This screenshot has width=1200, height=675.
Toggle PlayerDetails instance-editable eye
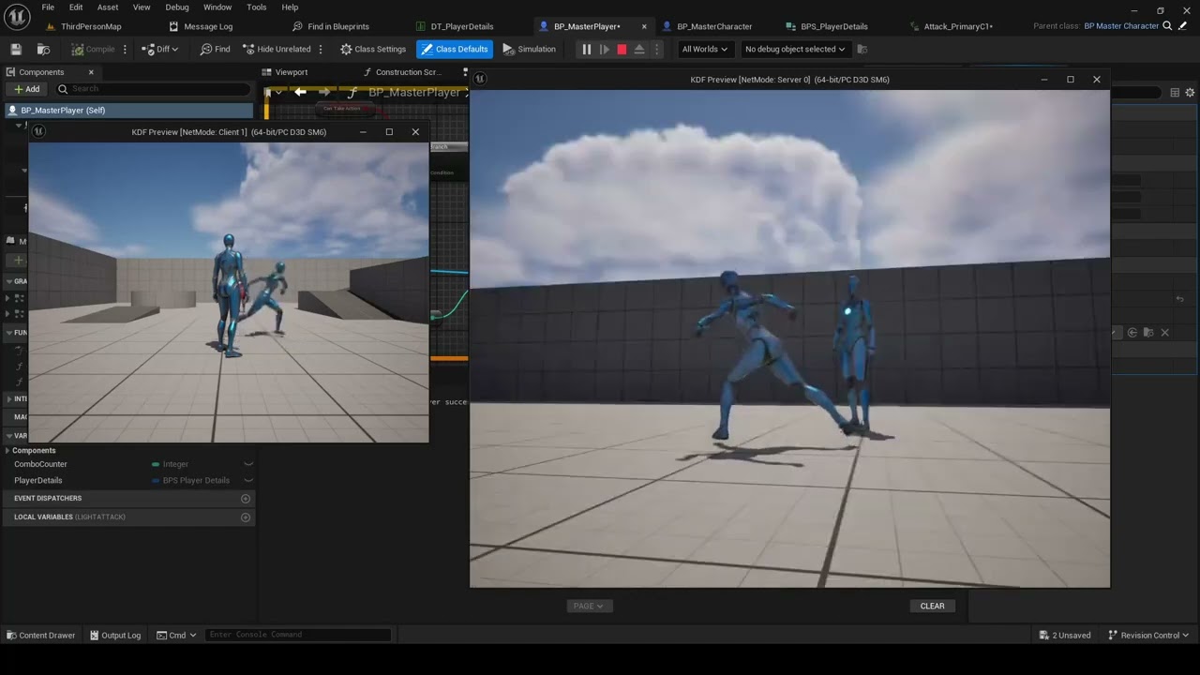click(248, 480)
